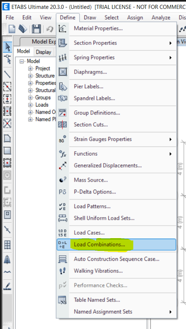
Task: Open Load Combinations entry
Action: (116, 245)
